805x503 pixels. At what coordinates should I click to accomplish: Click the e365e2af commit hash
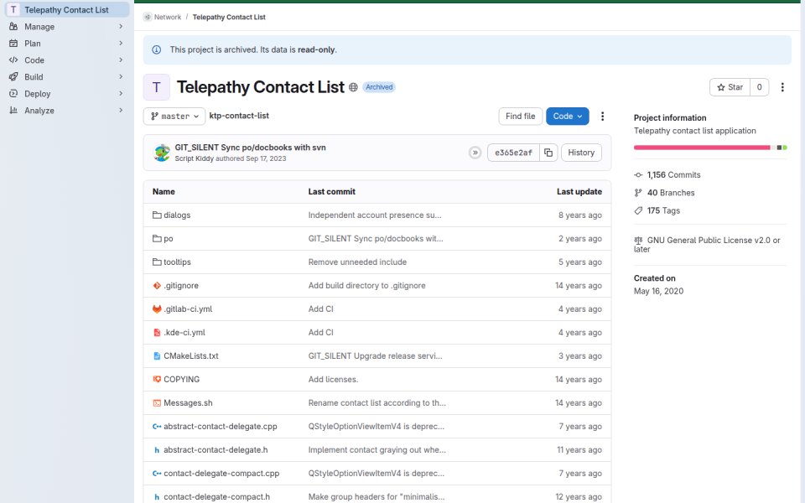(x=513, y=153)
